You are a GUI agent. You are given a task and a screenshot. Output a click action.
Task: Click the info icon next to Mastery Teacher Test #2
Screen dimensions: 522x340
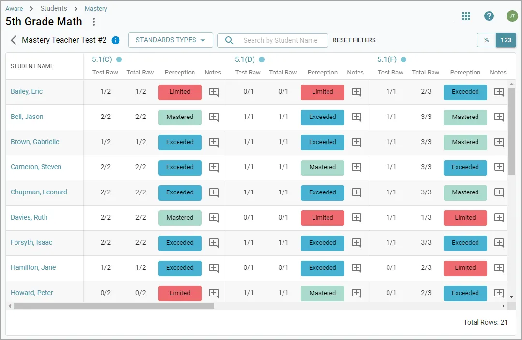pyautogui.click(x=116, y=40)
